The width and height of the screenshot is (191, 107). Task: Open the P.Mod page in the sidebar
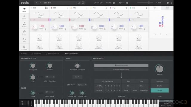24,24
